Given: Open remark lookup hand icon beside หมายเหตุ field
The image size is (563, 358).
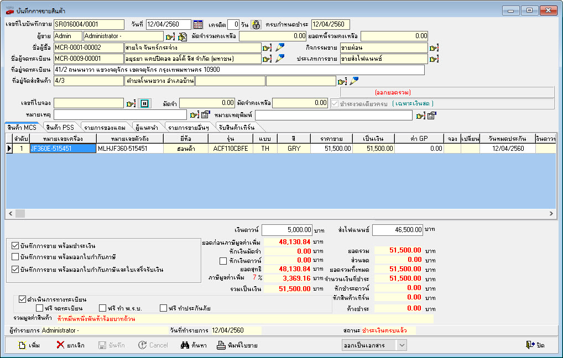Looking at the screenshot, I should [x=194, y=115].
